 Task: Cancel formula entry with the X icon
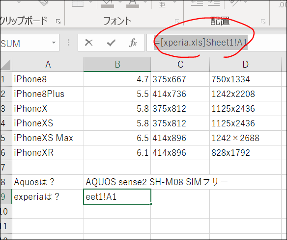click(x=89, y=43)
